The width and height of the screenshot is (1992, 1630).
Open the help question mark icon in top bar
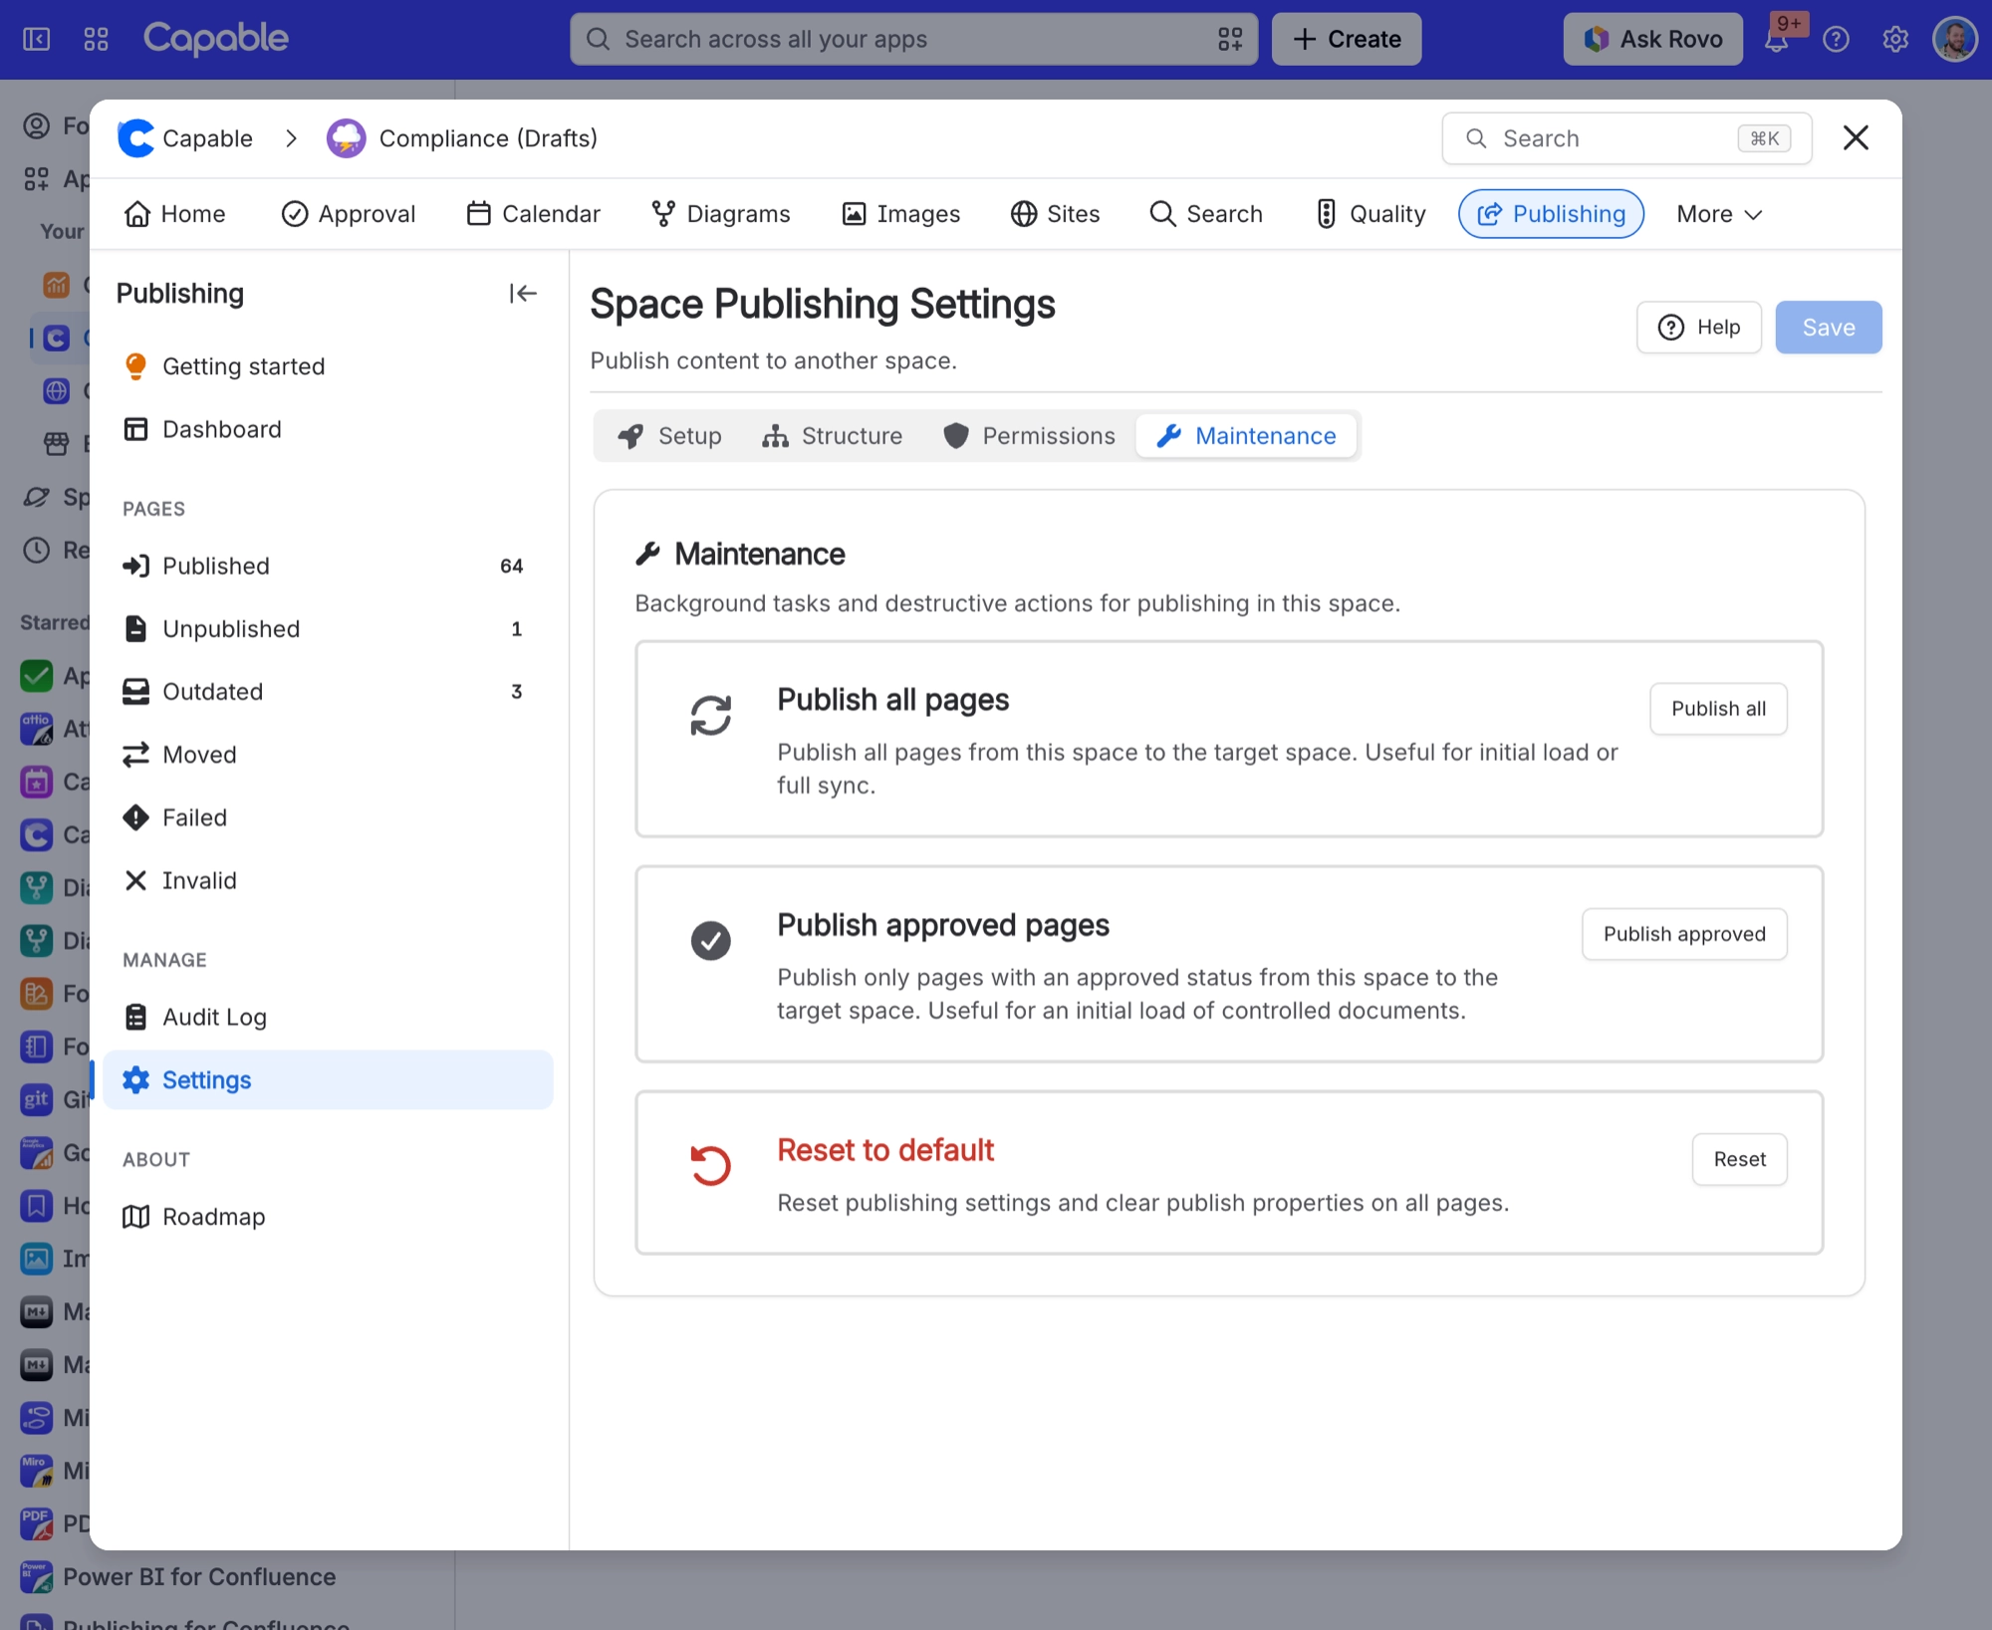click(x=1836, y=39)
